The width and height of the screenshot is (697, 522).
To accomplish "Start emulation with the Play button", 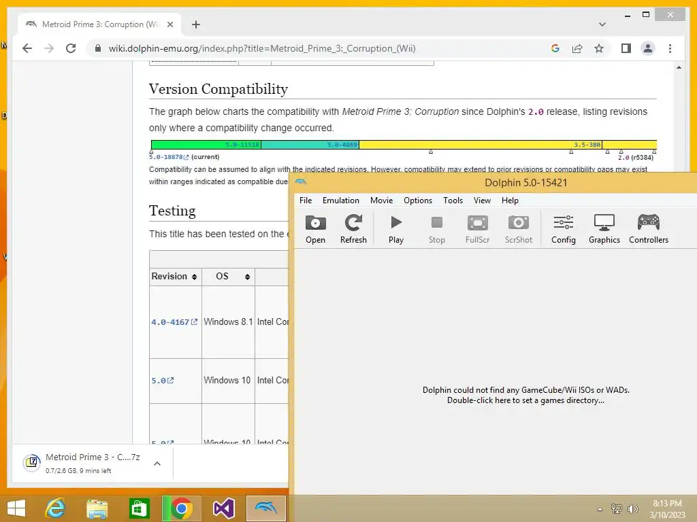I will [x=395, y=228].
